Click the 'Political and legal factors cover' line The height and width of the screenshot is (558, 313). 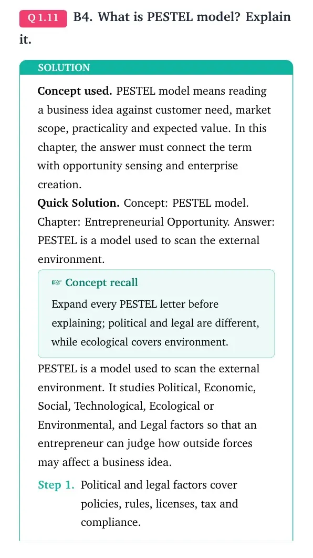tap(159, 485)
